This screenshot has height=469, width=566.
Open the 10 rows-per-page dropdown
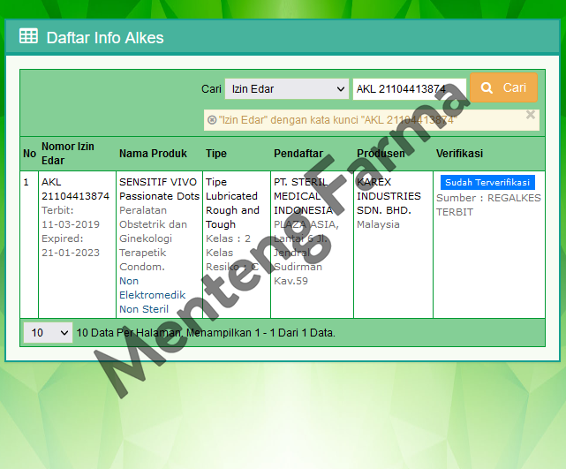48,333
